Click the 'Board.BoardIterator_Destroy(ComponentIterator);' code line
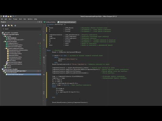The height and width of the screenshot is (121, 162). click(x=70, y=103)
